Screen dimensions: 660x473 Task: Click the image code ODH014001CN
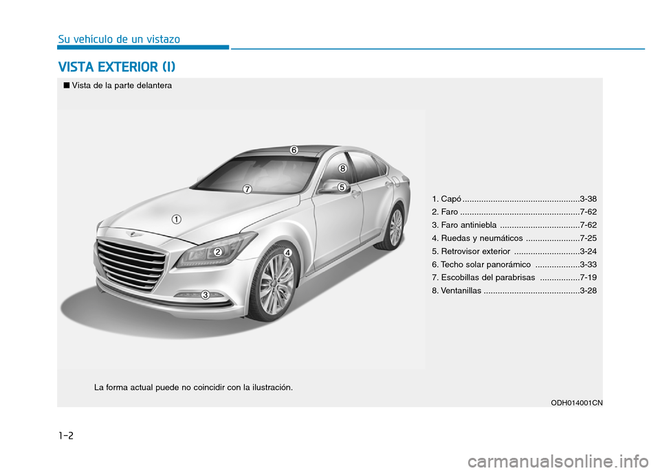click(x=577, y=403)
